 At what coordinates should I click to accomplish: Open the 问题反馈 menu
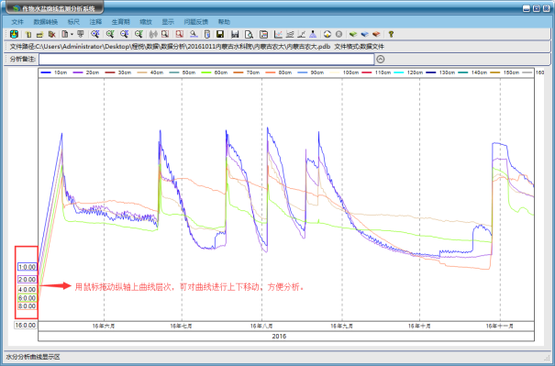[196, 22]
